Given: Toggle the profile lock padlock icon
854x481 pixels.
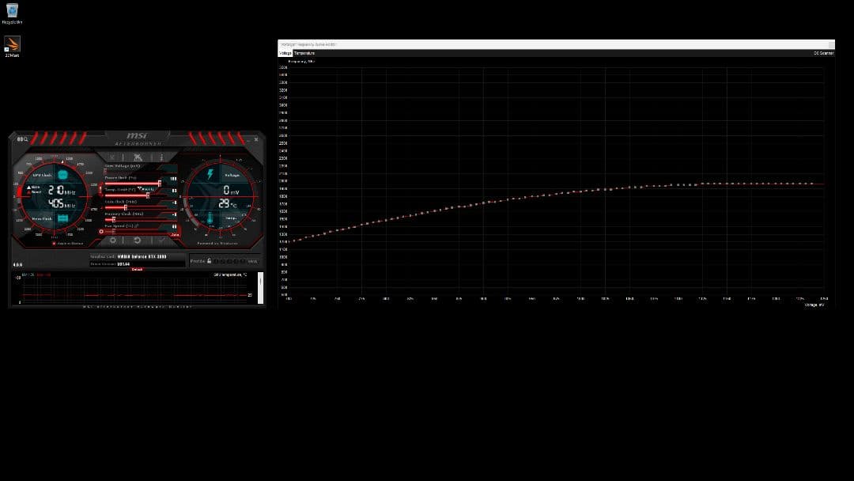Looking at the screenshot, I should pyautogui.click(x=210, y=259).
